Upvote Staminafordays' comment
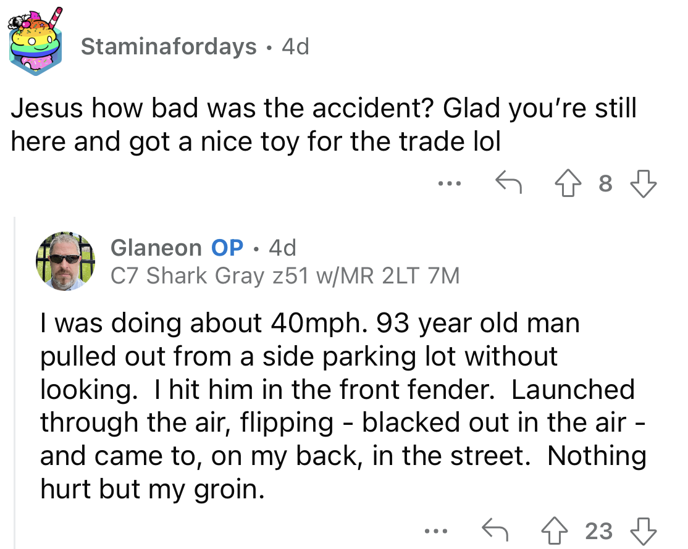The width and height of the screenshot is (688, 549). point(568,183)
